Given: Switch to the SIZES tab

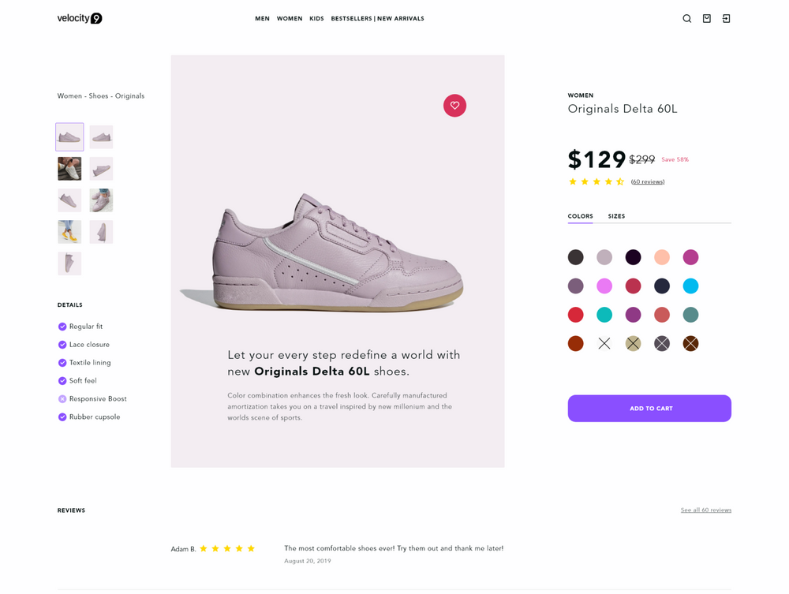Looking at the screenshot, I should (x=616, y=216).
